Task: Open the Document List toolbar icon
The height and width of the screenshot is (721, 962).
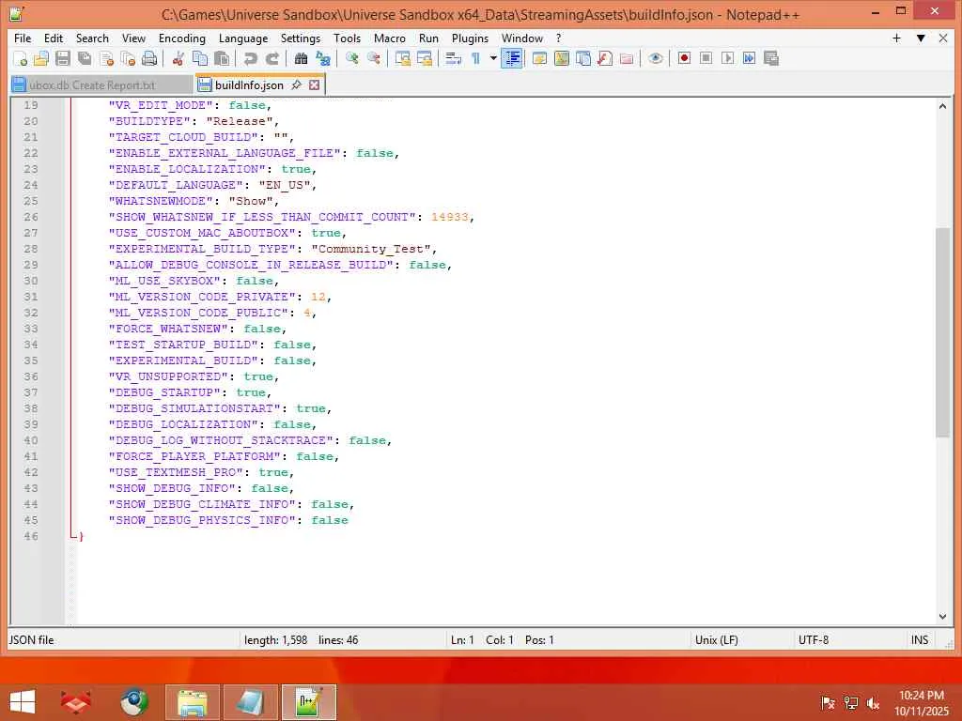Action: (x=582, y=58)
